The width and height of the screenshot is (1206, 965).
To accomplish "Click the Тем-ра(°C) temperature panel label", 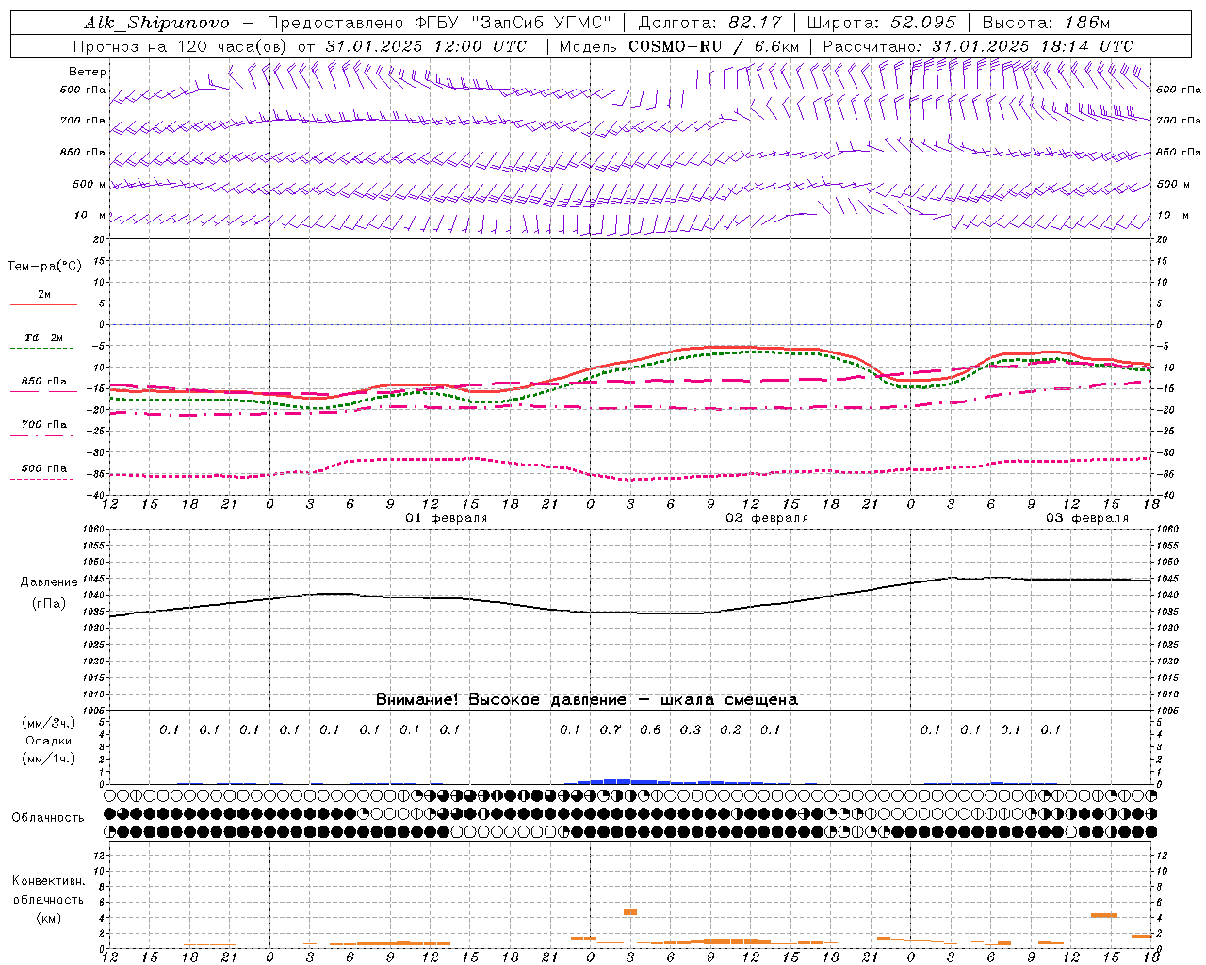I will tap(44, 267).
